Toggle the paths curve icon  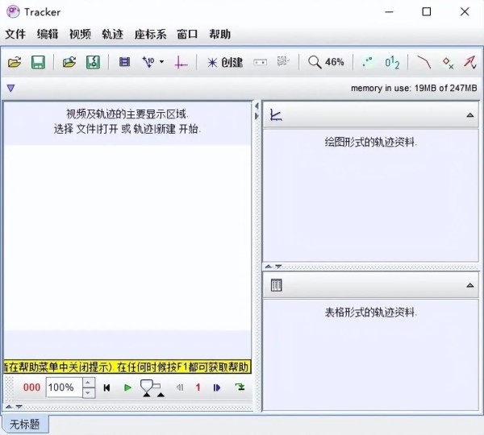424,62
